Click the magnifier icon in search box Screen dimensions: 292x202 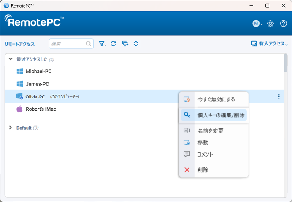(x=89, y=44)
